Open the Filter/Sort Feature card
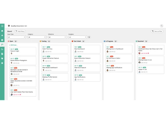The width and height of the screenshot is (166, 124). point(87,68)
